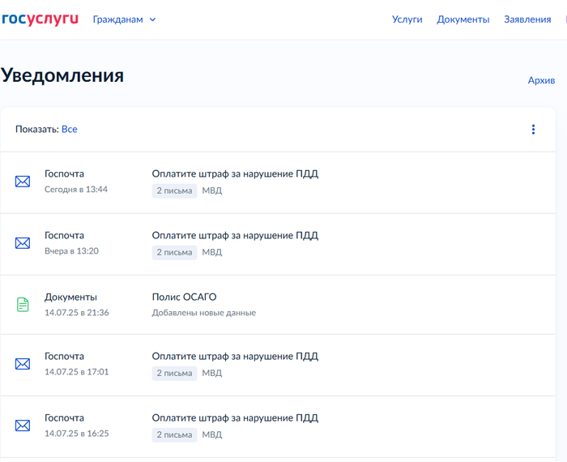This screenshot has width=567, height=462.
Task: Open Документы in top navigation
Action: pyautogui.click(x=463, y=19)
